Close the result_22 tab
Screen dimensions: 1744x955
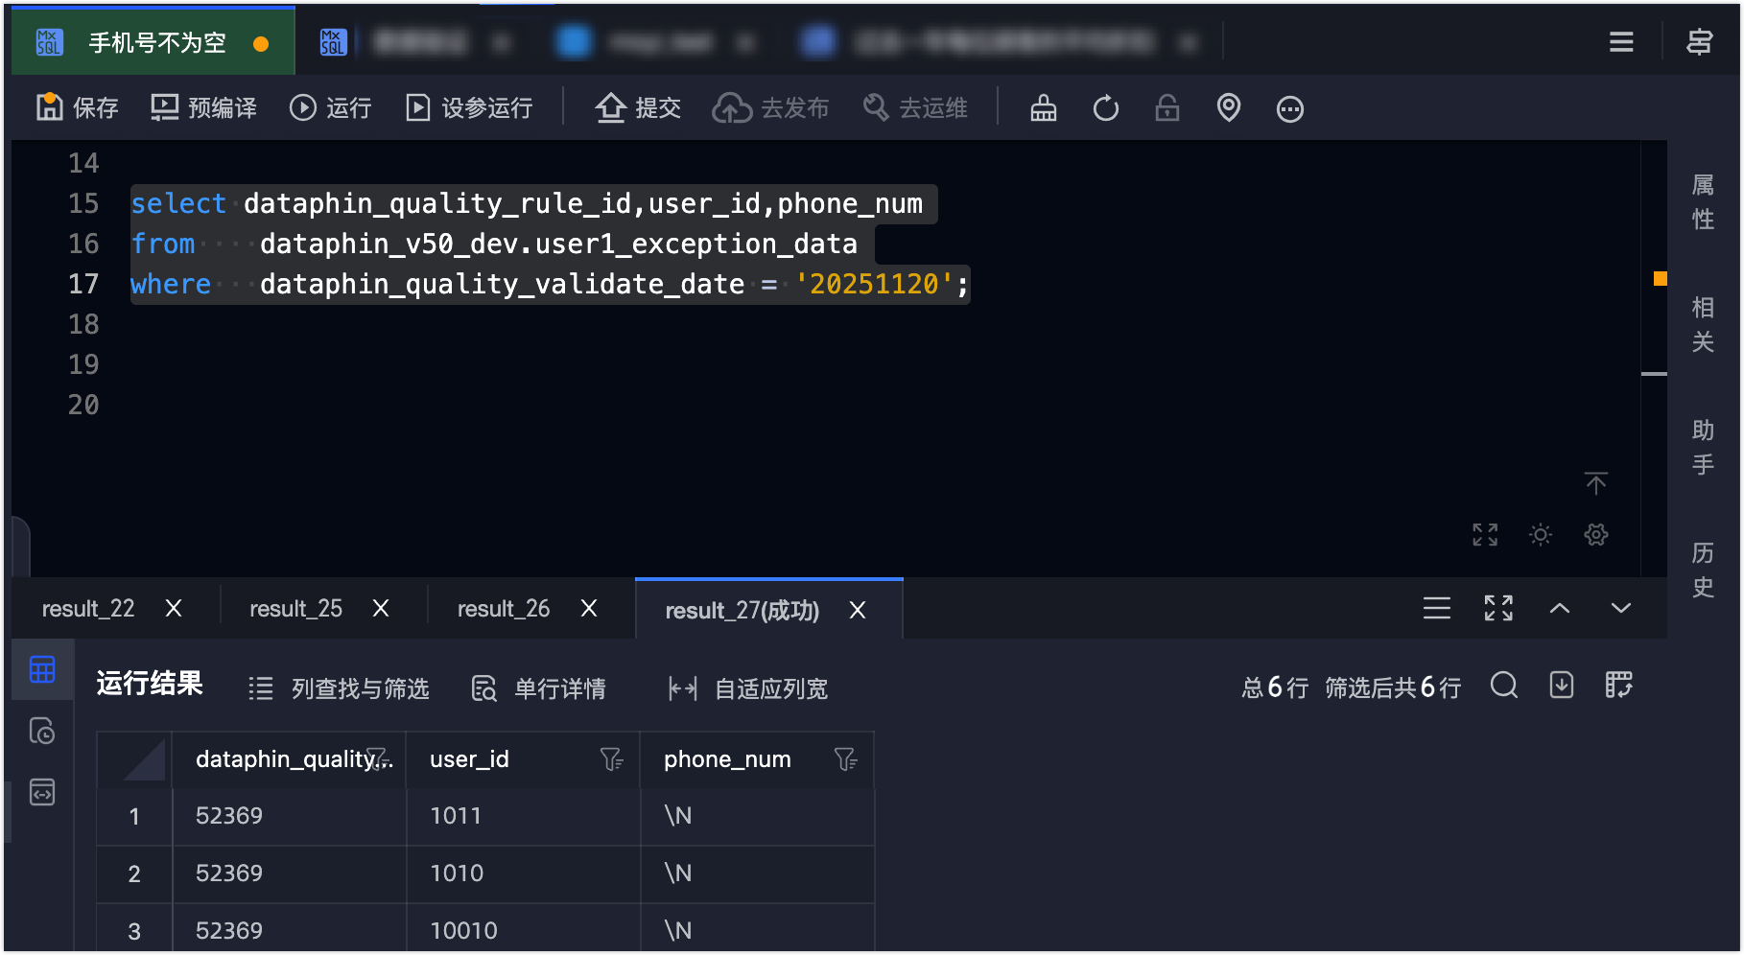click(x=174, y=608)
